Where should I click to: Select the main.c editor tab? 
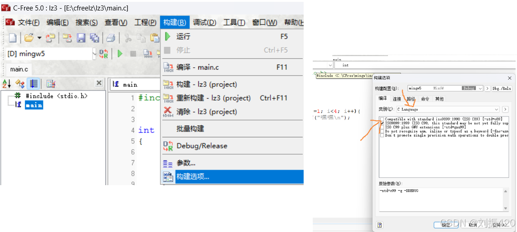pos(19,70)
